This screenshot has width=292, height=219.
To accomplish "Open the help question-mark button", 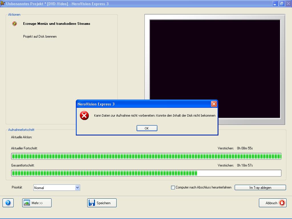I will (x=8, y=203).
